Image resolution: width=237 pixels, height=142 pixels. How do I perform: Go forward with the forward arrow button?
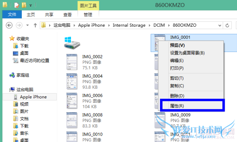tap(19, 25)
